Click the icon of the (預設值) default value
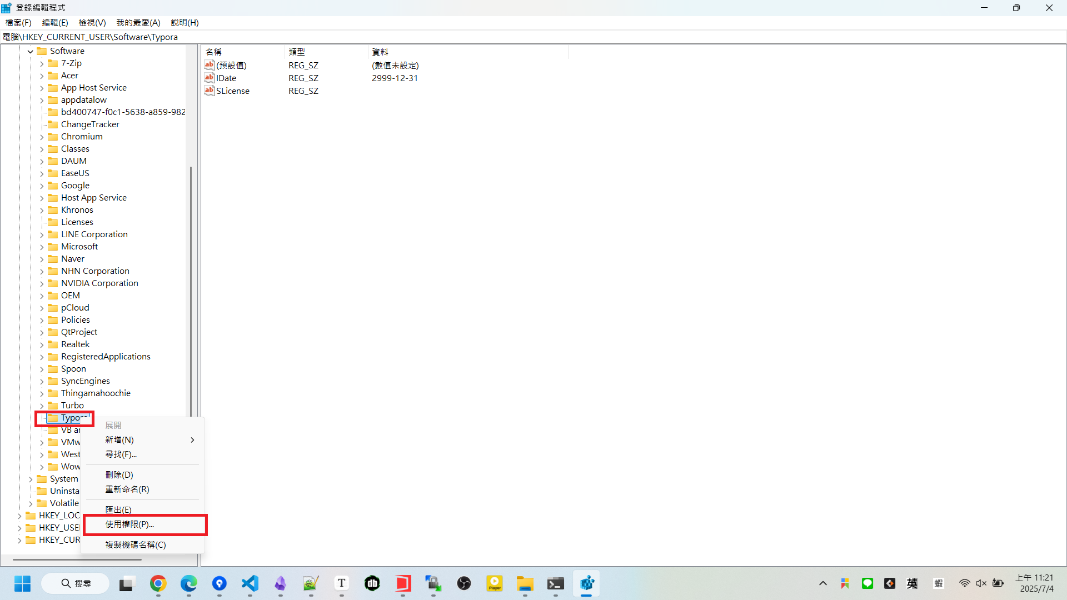1067x600 pixels. click(210, 65)
